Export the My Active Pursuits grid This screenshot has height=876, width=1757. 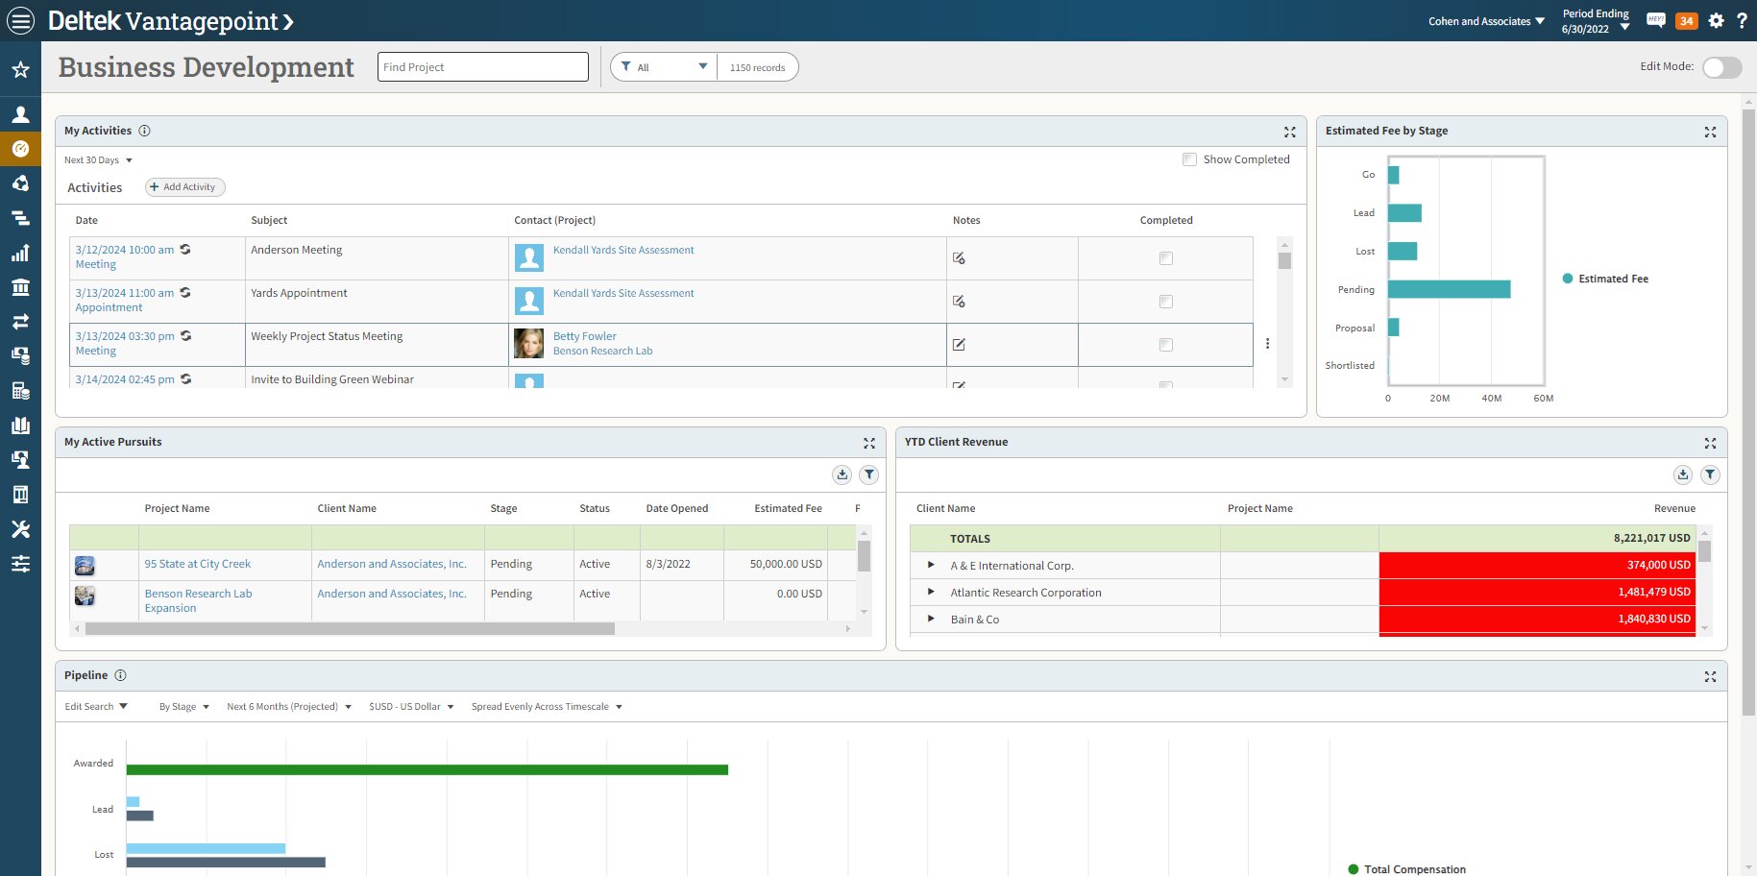pyautogui.click(x=842, y=474)
